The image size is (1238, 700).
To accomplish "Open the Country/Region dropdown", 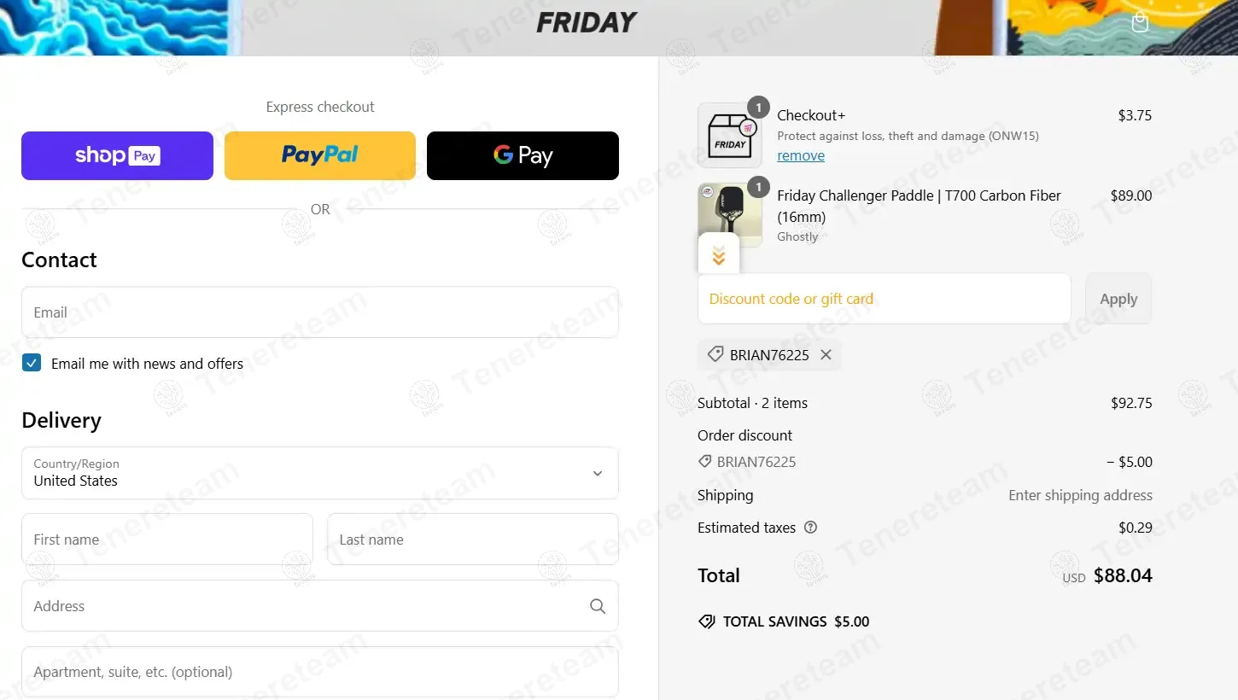I will (320, 473).
